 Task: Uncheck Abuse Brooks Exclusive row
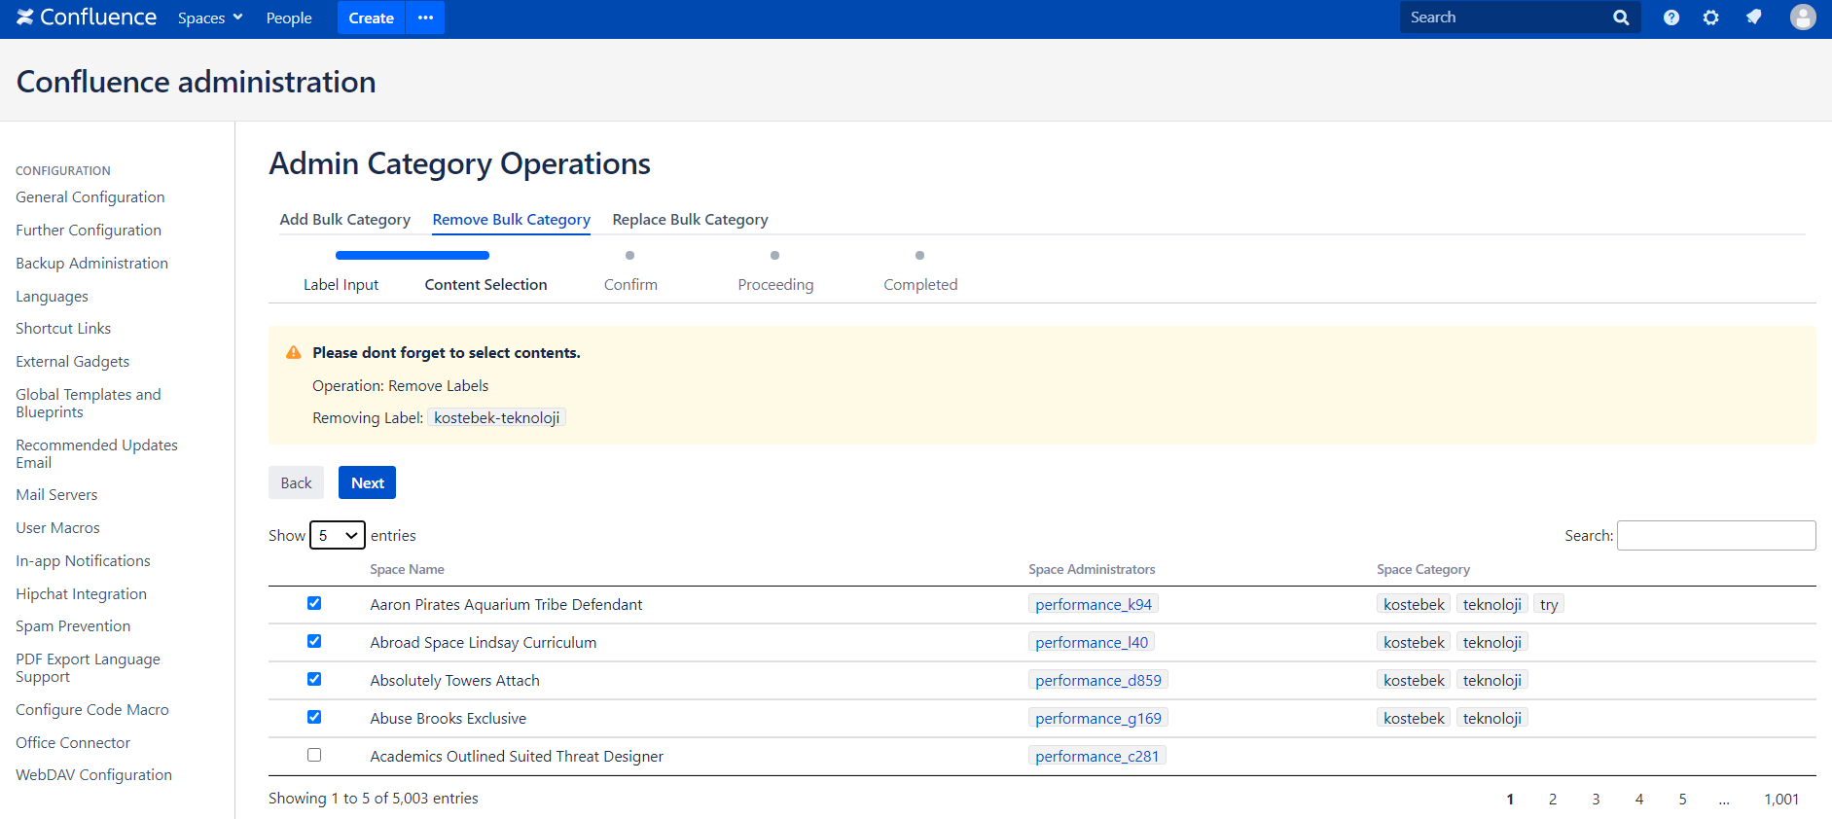[x=314, y=717]
